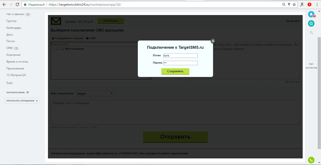Viewport: 321px width, 165px height.
Task: Open Диск in sidebar
Action: [x=10, y=35]
